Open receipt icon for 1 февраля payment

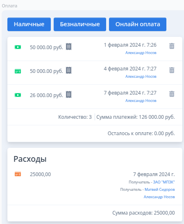click(x=68, y=47)
